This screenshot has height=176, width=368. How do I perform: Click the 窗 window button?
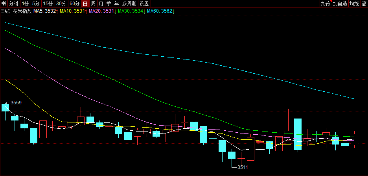[x=364, y=4]
